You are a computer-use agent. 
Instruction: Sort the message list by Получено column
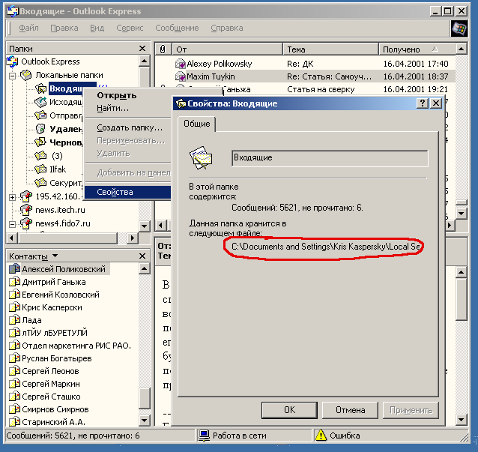tap(417, 49)
